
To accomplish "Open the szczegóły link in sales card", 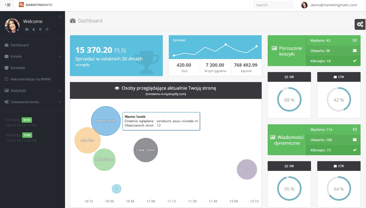I will [82, 65].
